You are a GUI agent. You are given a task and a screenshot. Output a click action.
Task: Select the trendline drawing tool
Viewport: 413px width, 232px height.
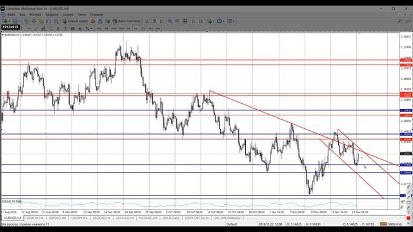pyautogui.click(x=36, y=28)
